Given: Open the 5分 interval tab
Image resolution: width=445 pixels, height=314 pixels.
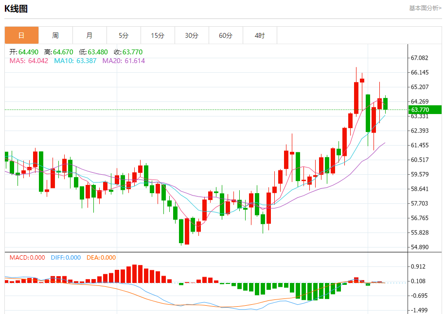Looking at the screenshot, I should tap(124, 35).
